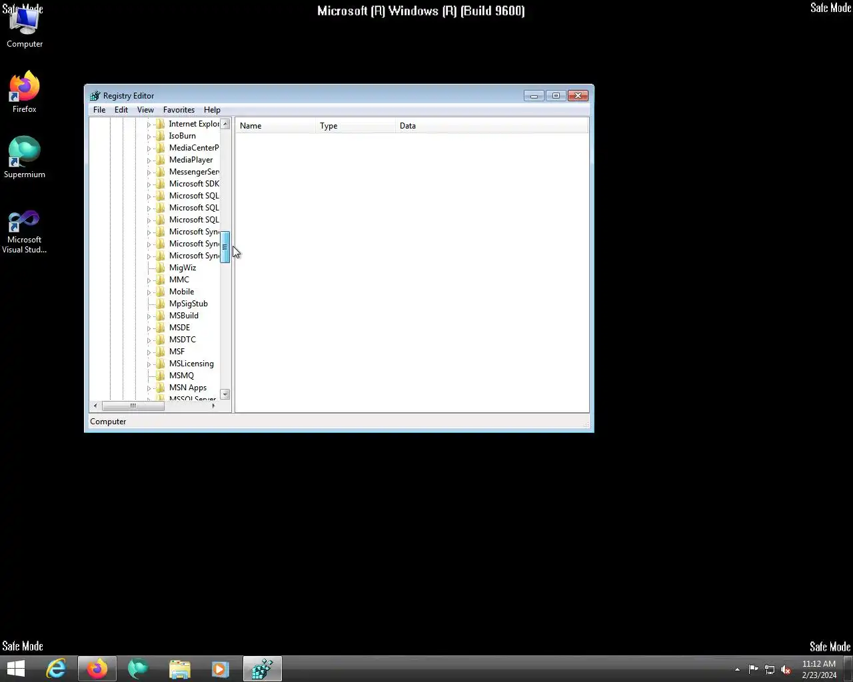Viewport: 853px width, 682px height.
Task: Click the Supermium taskbar icon
Action: pos(139,669)
